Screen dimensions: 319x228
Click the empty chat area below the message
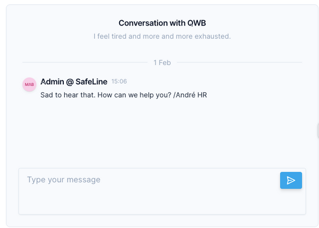tap(162, 132)
